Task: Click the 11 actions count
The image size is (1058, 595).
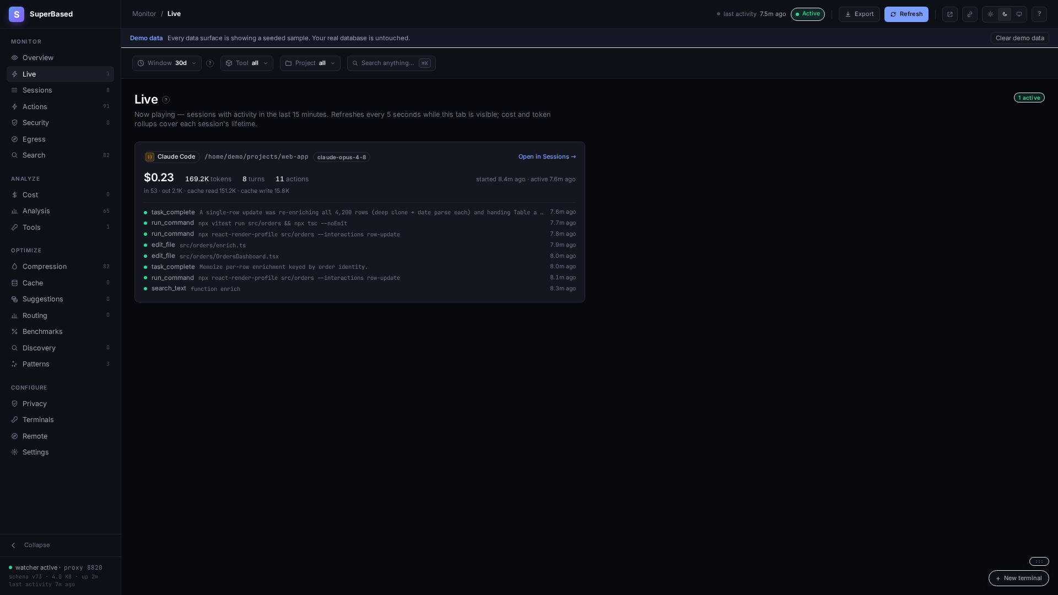Action: (x=292, y=180)
